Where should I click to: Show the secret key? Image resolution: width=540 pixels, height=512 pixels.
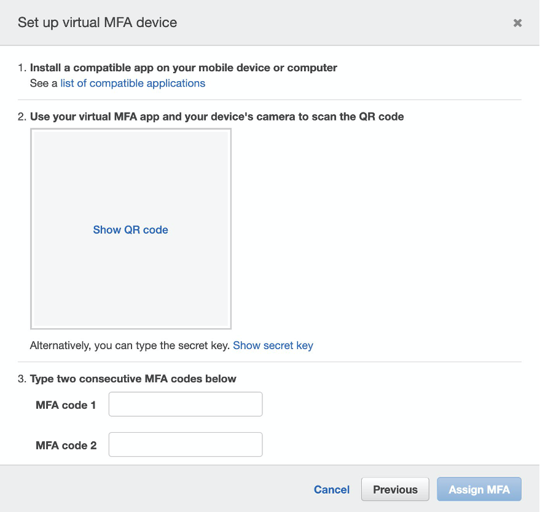(x=273, y=345)
